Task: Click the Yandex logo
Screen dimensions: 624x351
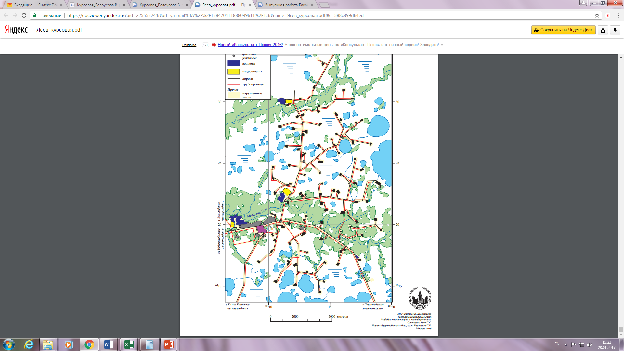Action: [x=16, y=30]
